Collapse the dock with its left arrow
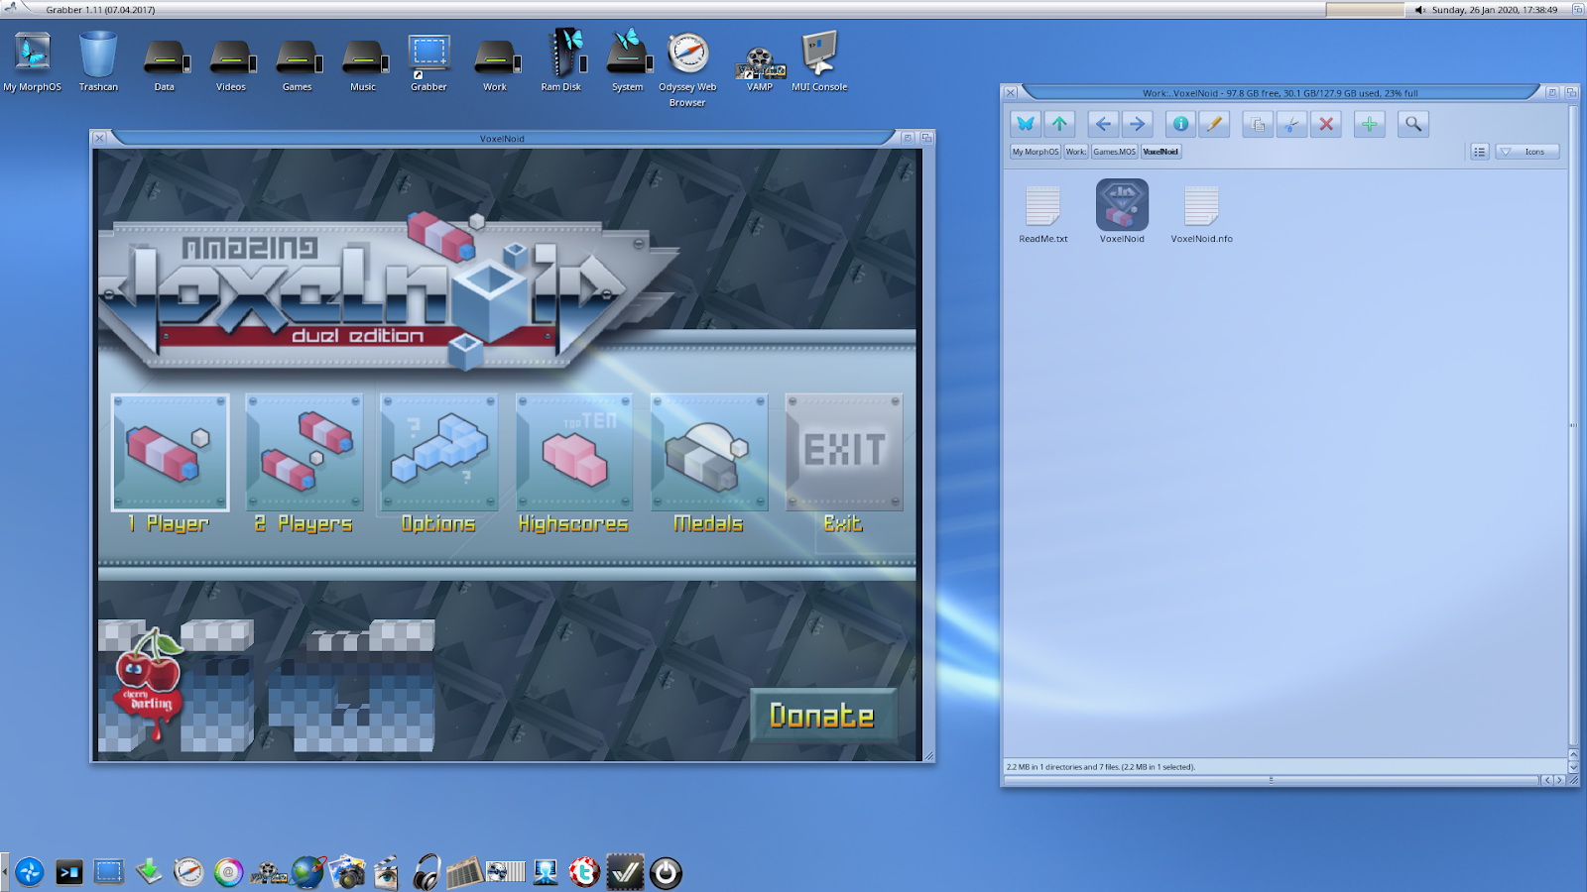 [x=5, y=872]
